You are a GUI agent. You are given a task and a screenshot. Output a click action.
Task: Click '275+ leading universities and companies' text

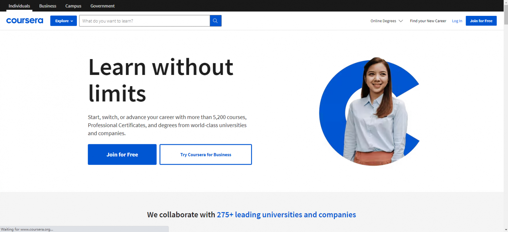click(286, 215)
